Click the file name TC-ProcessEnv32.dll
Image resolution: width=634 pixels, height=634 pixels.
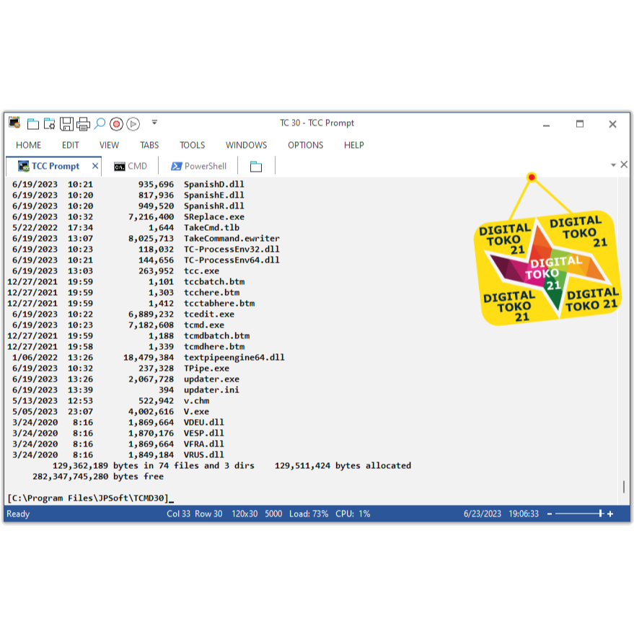click(x=232, y=249)
